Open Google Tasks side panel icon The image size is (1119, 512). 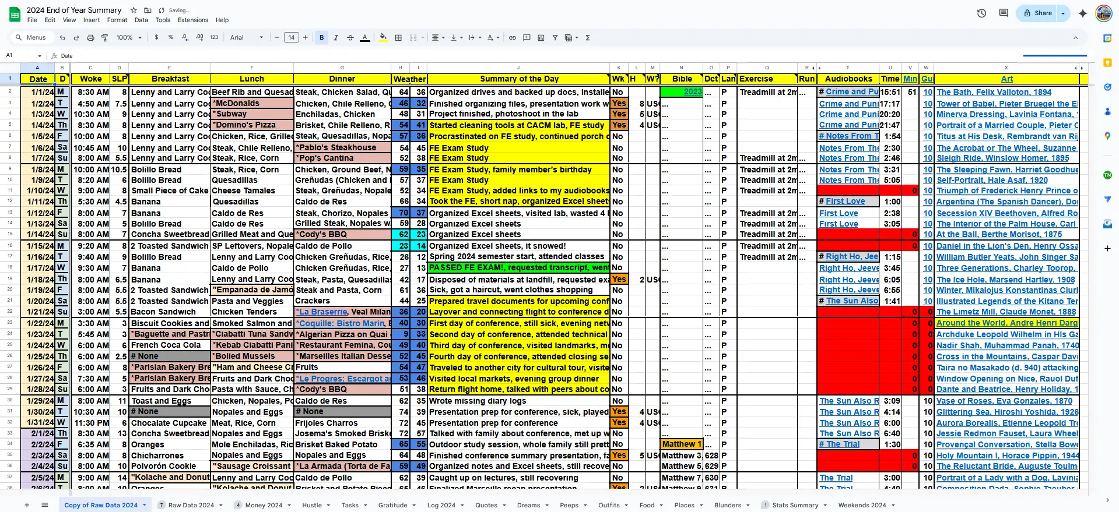click(x=1107, y=87)
